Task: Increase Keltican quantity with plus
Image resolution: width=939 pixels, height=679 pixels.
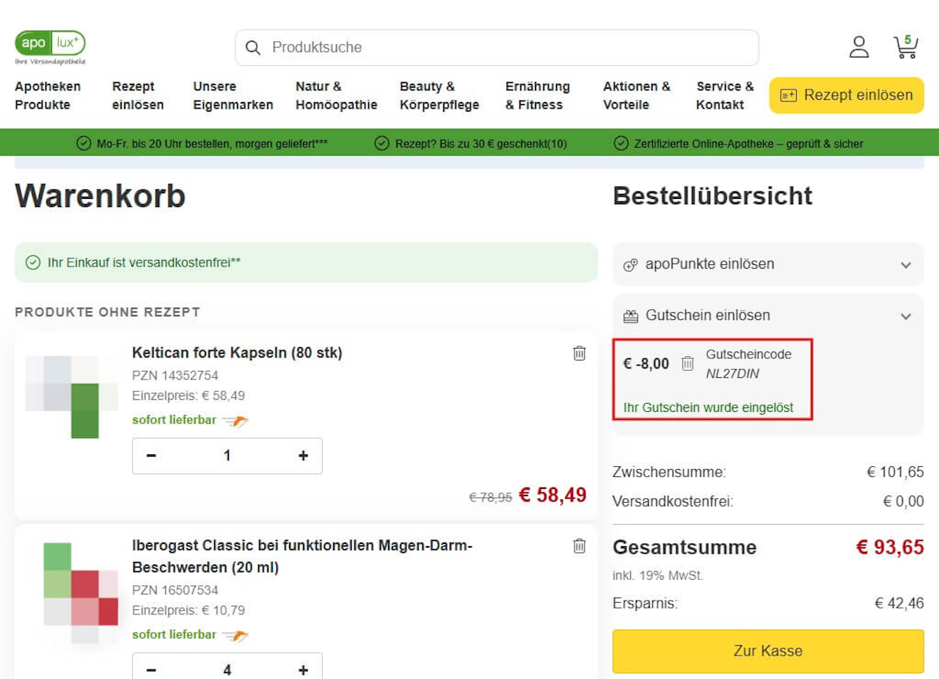Action: point(303,456)
